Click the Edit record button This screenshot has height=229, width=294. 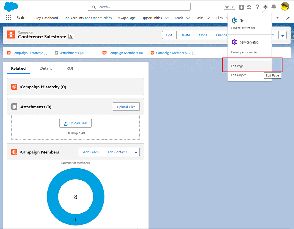coord(169,35)
